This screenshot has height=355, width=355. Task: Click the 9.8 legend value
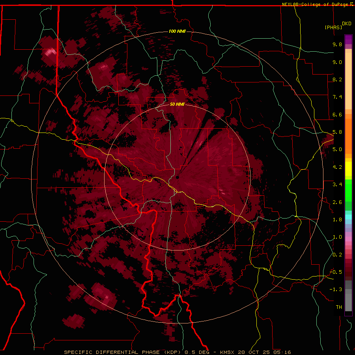(x=337, y=44)
